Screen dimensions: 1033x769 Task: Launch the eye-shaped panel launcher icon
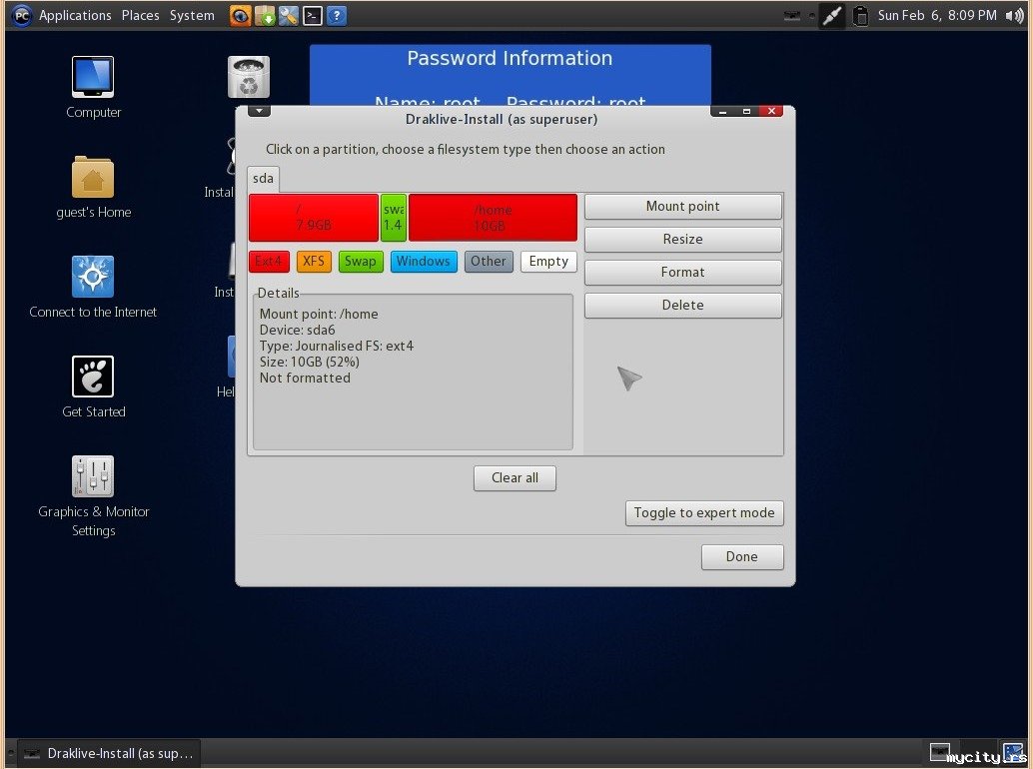point(240,15)
